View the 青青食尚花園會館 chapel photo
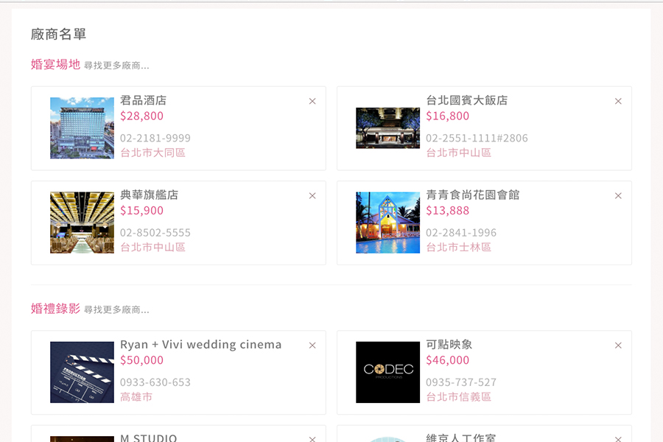 point(387,222)
